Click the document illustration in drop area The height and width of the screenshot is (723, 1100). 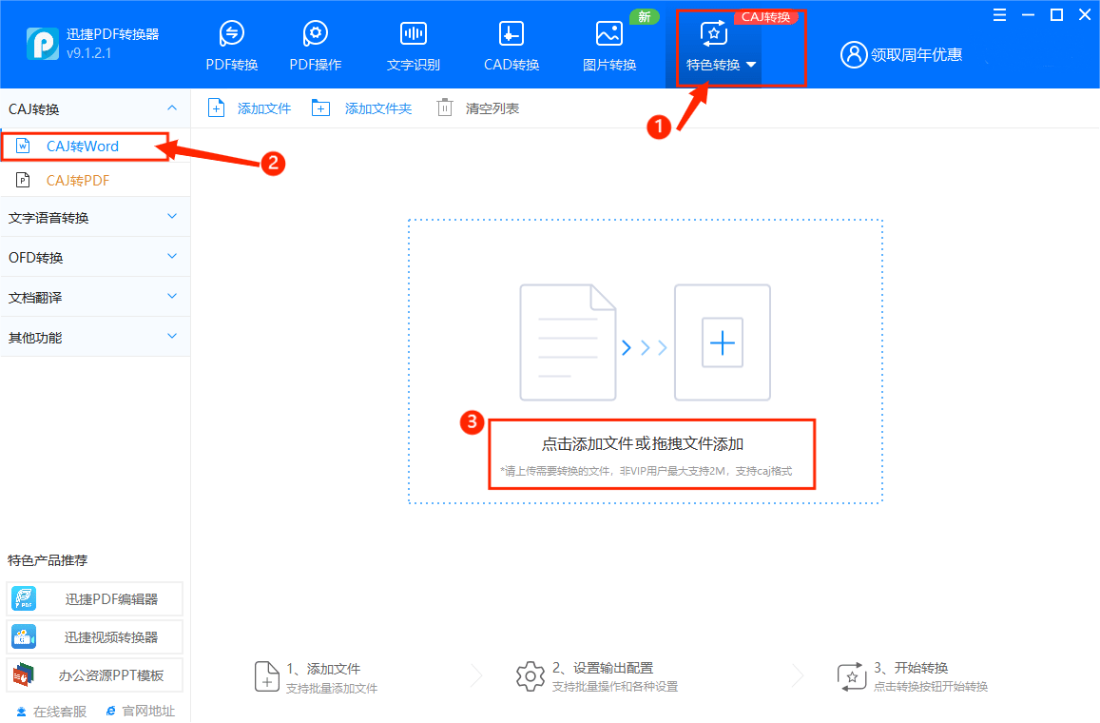point(568,342)
